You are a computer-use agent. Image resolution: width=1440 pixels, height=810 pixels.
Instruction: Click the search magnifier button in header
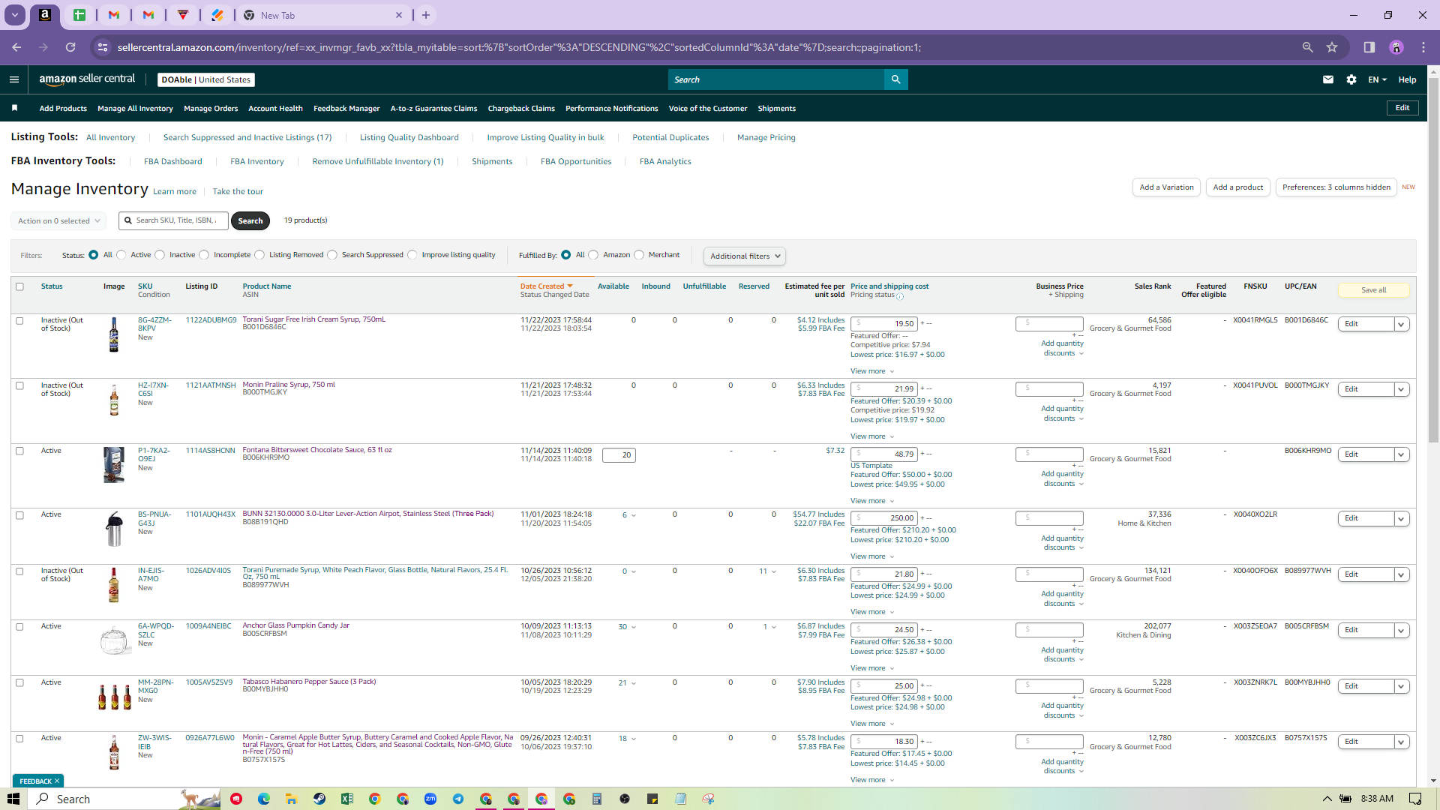pos(895,79)
